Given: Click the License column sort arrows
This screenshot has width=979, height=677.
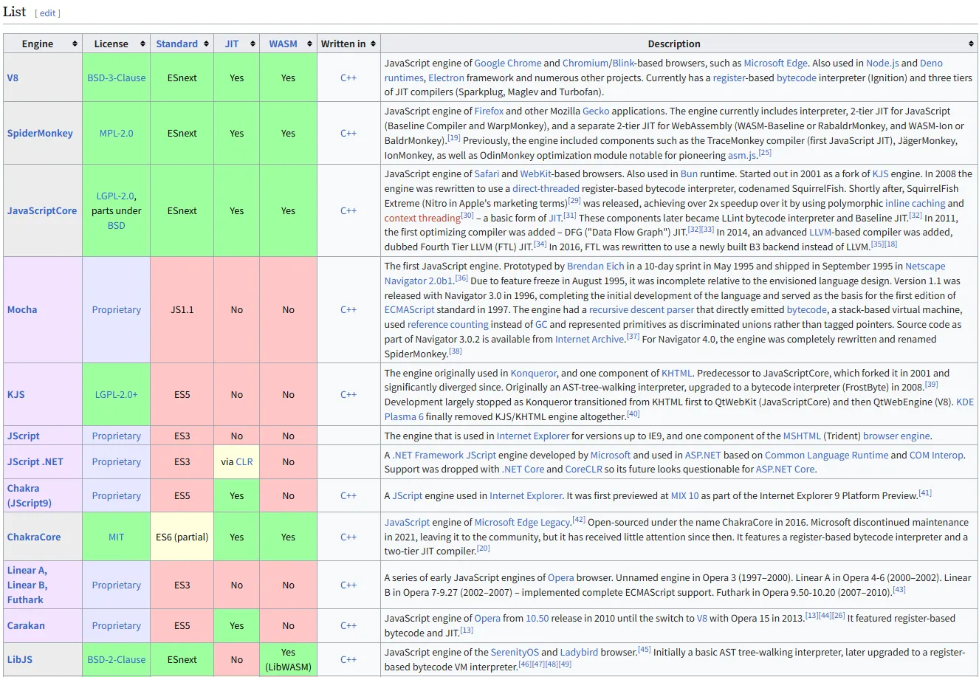Looking at the screenshot, I should pyautogui.click(x=142, y=44).
